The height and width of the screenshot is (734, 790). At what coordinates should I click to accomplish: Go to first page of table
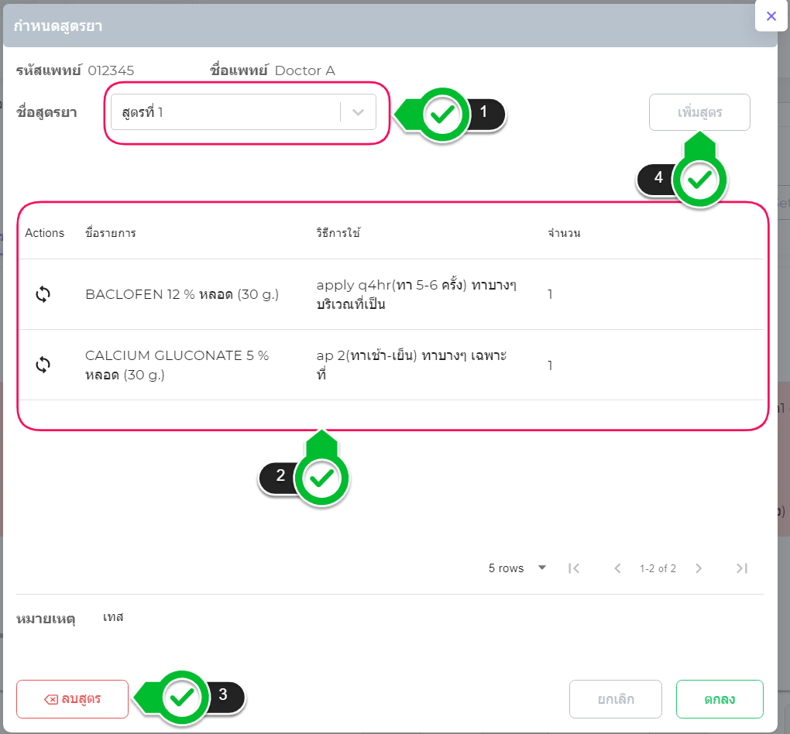pyautogui.click(x=574, y=568)
